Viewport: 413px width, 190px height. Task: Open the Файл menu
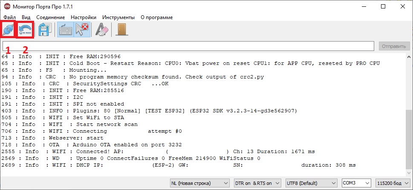tap(9, 17)
